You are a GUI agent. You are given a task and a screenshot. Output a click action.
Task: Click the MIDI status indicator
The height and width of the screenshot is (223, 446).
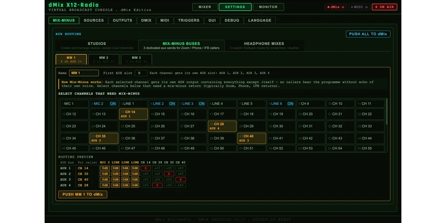point(359,7)
